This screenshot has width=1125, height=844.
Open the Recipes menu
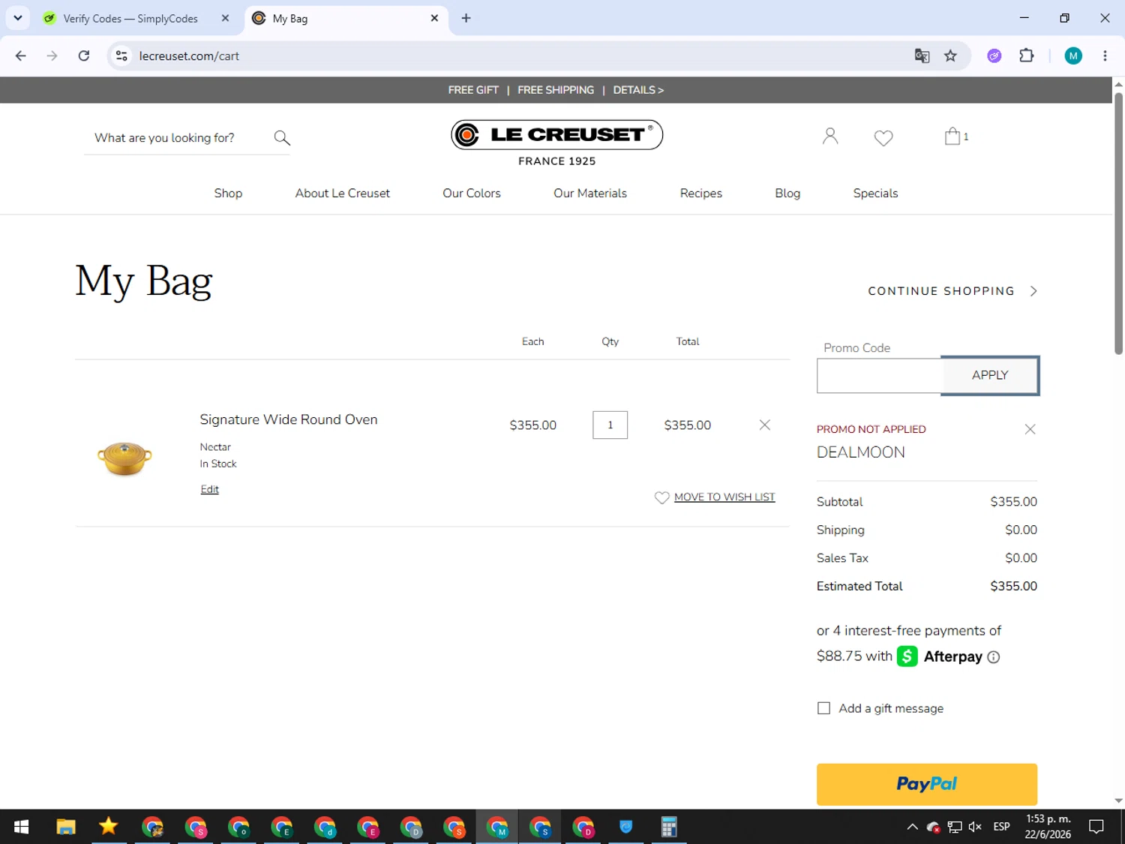(700, 193)
